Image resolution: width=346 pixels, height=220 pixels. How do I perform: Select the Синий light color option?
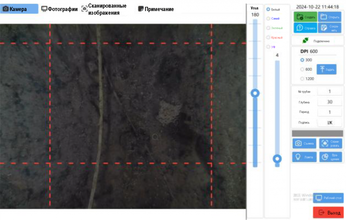(x=273, y=19)
